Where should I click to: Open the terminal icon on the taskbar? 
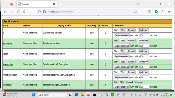(x=94, y=95)
